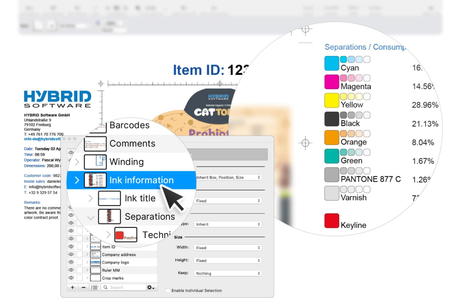The height and width of the screenshot is (308, 461).
Task: Click the red Keyline thumbnail in the tree
Action: pyautogui.click(x=126, y=235)
